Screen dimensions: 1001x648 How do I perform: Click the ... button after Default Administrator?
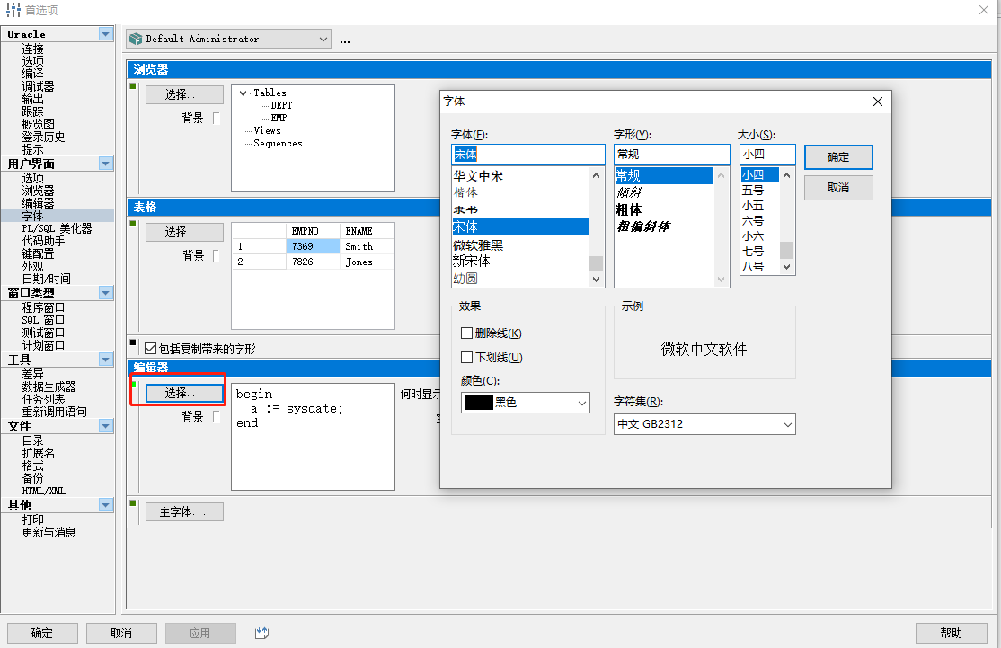click(347, 39)
